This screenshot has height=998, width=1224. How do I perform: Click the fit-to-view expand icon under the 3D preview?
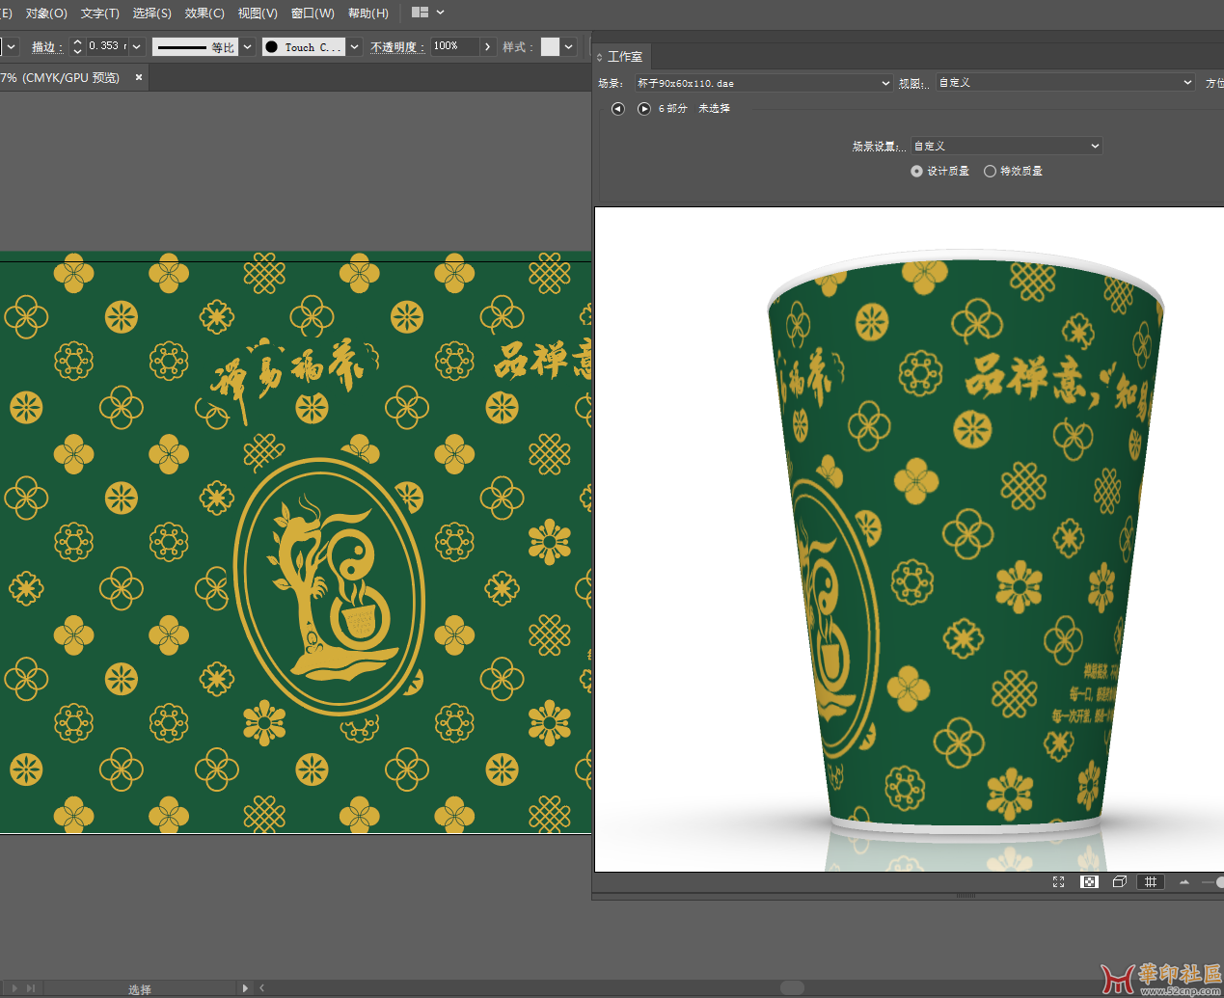pos(1058,882)
